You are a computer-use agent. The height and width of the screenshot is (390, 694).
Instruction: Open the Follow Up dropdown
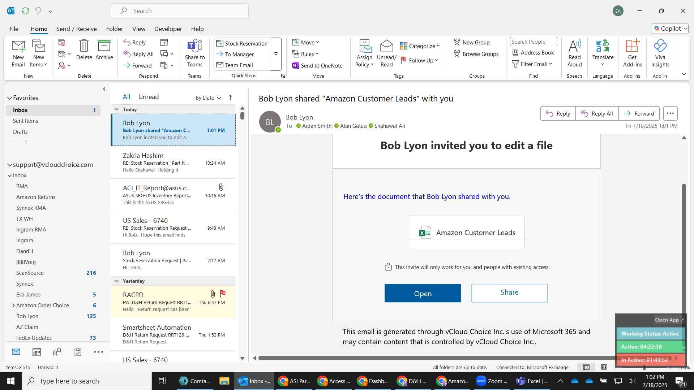click(x=419, y=60)
